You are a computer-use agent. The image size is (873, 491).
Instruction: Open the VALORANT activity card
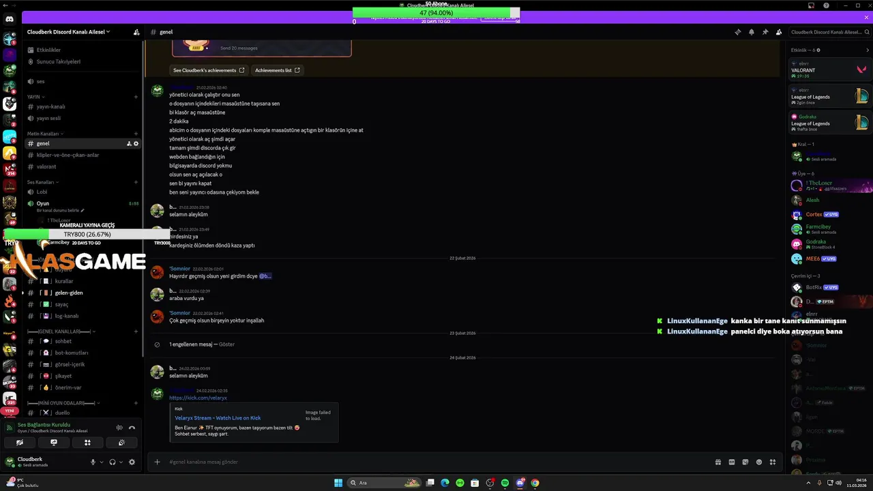click(x=829, y=70)
